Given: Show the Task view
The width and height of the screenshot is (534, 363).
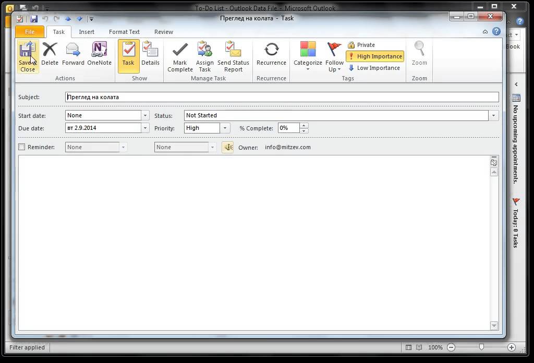Looking at the screenshot, I should (128, 56).
